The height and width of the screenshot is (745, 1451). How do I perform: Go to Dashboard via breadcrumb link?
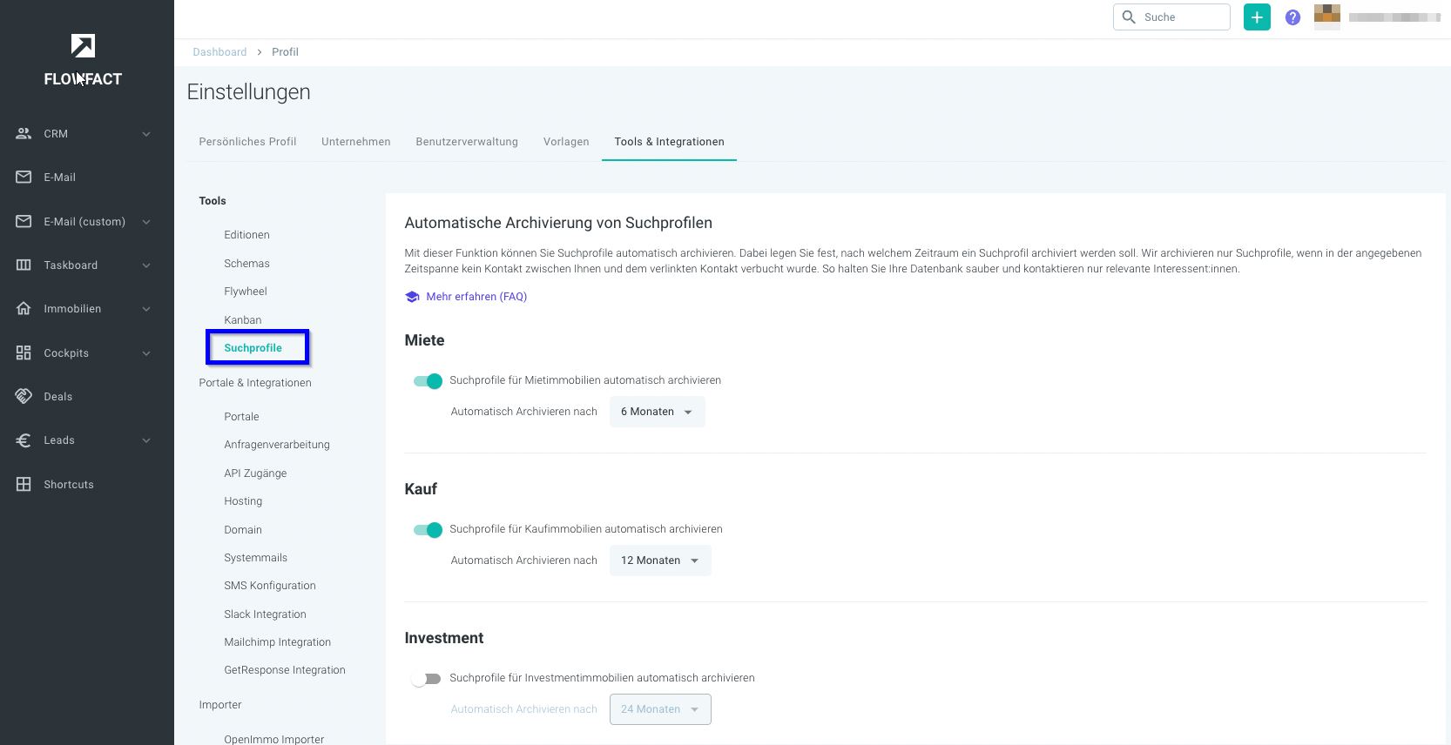(x=219, y=52)
